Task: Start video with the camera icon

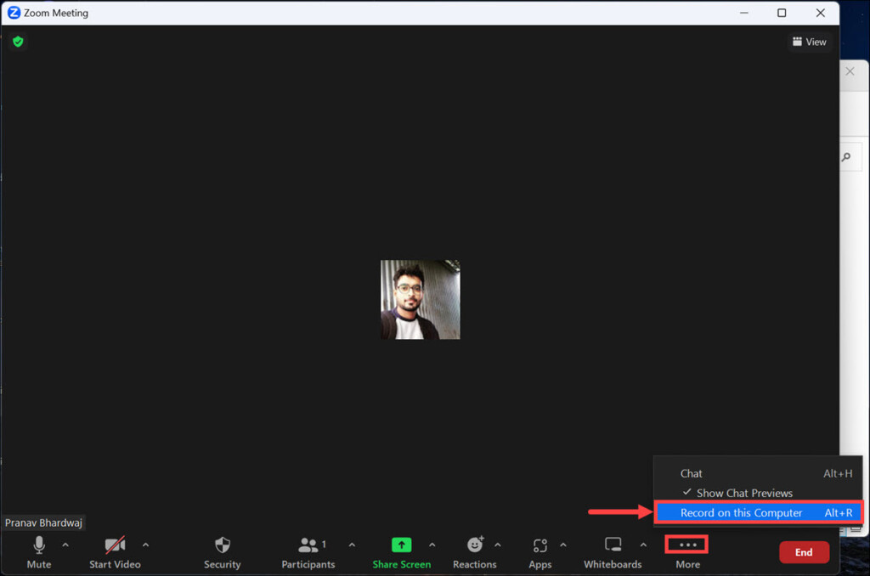Action: (115, 545)
